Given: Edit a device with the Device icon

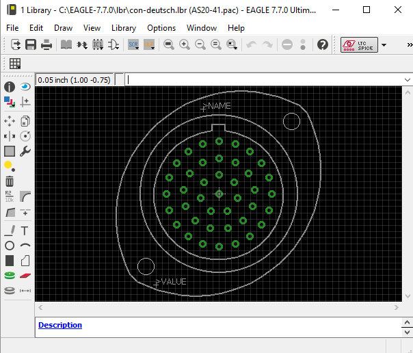Looking at the screenshot, I should (x=82, y=44).
